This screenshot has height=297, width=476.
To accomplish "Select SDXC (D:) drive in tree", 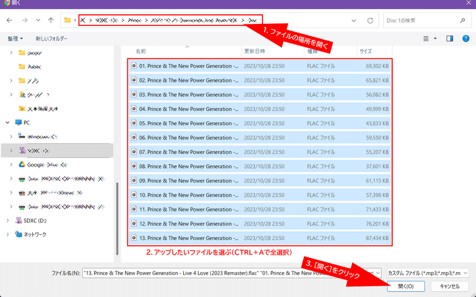I will pyautogui.click(x=35, y=220).
